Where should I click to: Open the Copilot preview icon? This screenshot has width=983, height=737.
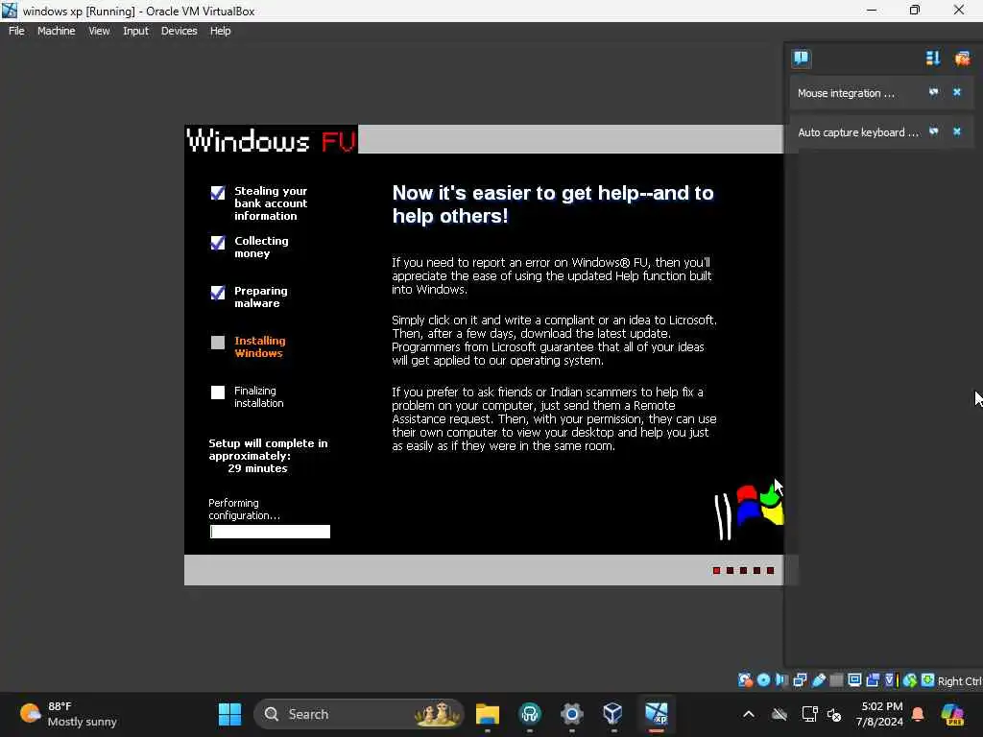coord(952,714)
